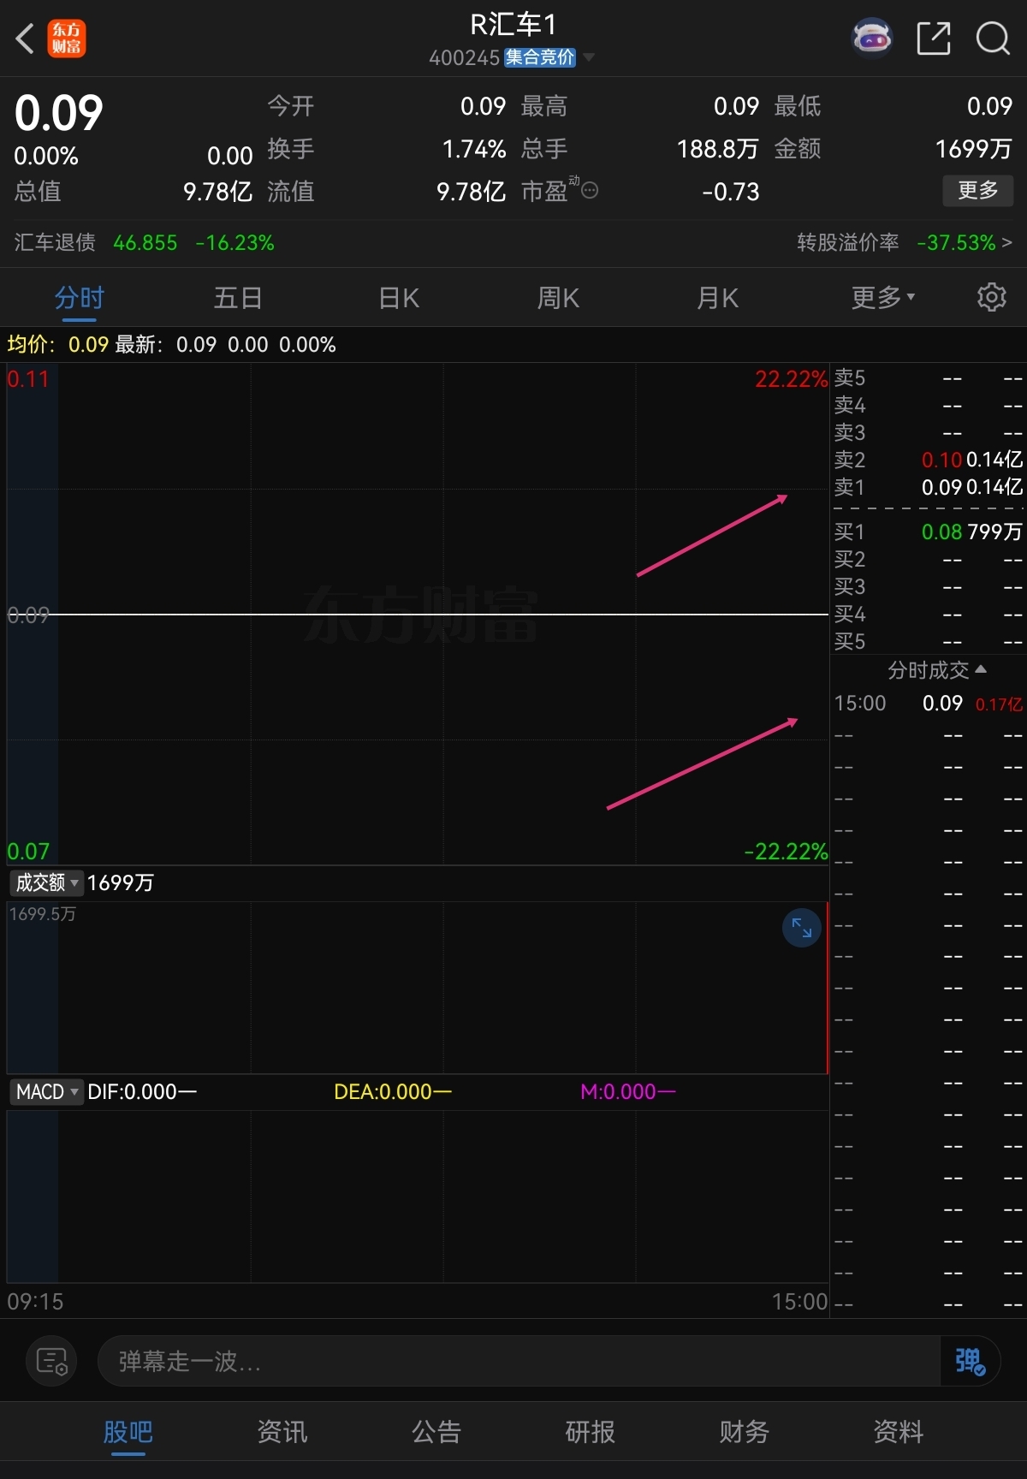Open the 更多 chart period dropdown
Viewport: 1027px width, 1479px height.
click(883, 298)
